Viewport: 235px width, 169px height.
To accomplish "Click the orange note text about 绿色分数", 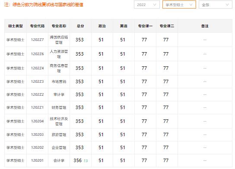I will [44, 5].
